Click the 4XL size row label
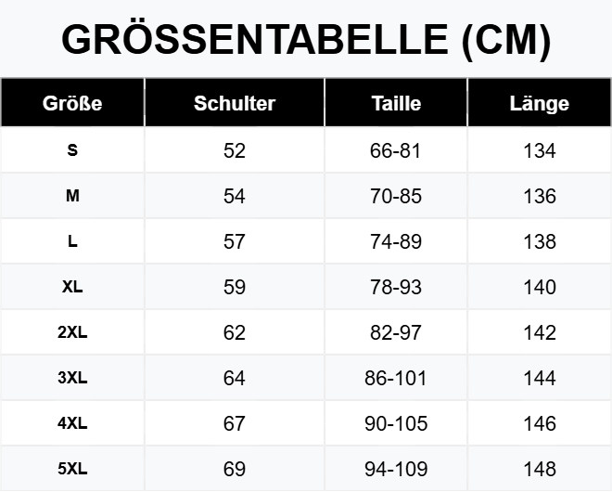Viewport: 612px width, 492px height. [72, 423]
